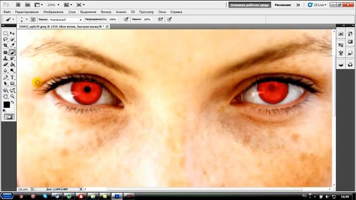Select the Eyedropper tool

coord(12,46)
